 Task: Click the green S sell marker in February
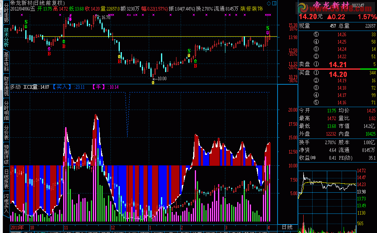189,51
